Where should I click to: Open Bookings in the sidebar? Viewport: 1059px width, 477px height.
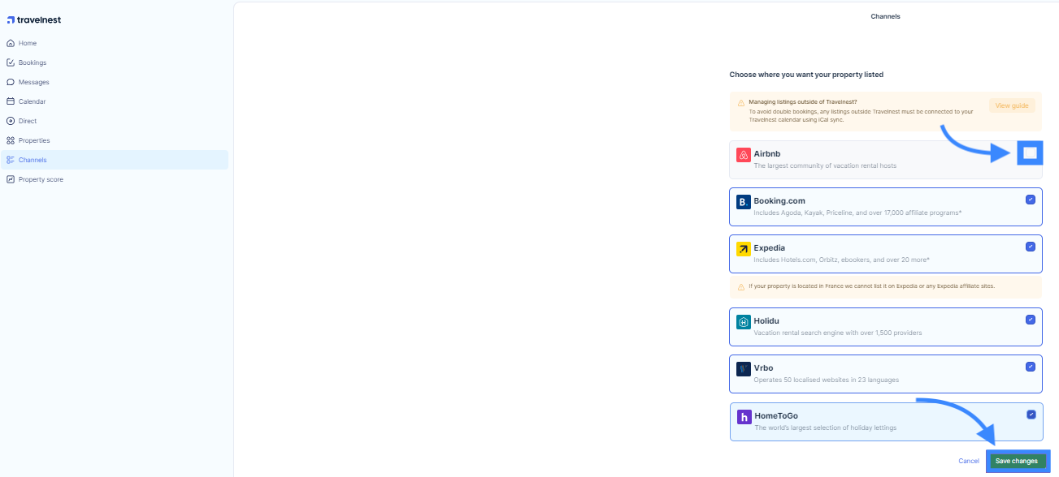tap(32, 62)
